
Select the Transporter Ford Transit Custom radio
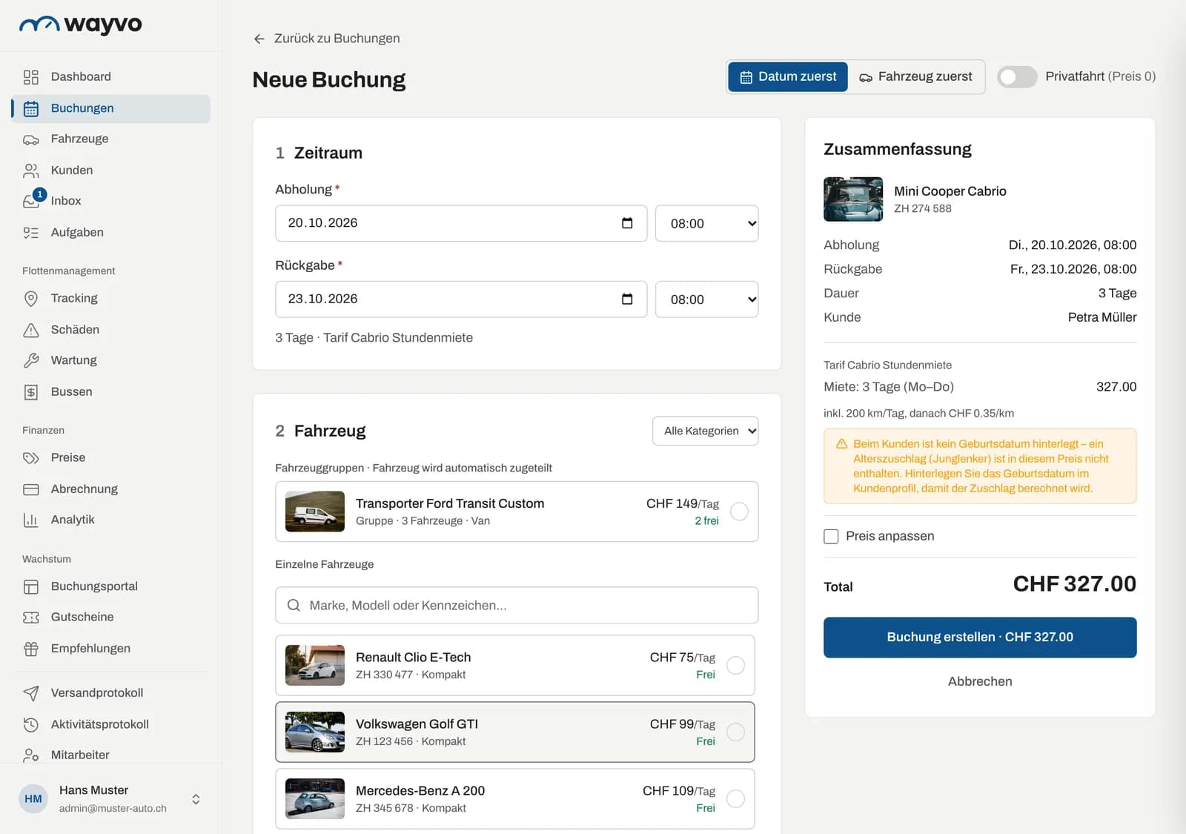(739, 512)
